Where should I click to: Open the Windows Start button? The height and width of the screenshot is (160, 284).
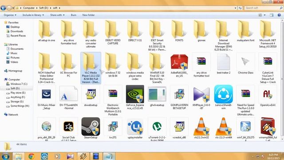(x=5, y=156)
